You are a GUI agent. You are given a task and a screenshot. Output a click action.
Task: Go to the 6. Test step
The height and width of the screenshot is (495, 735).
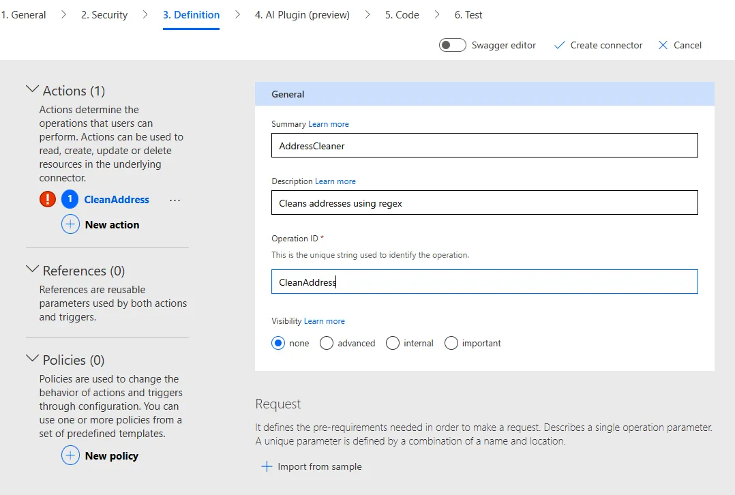tap(468, 15)
